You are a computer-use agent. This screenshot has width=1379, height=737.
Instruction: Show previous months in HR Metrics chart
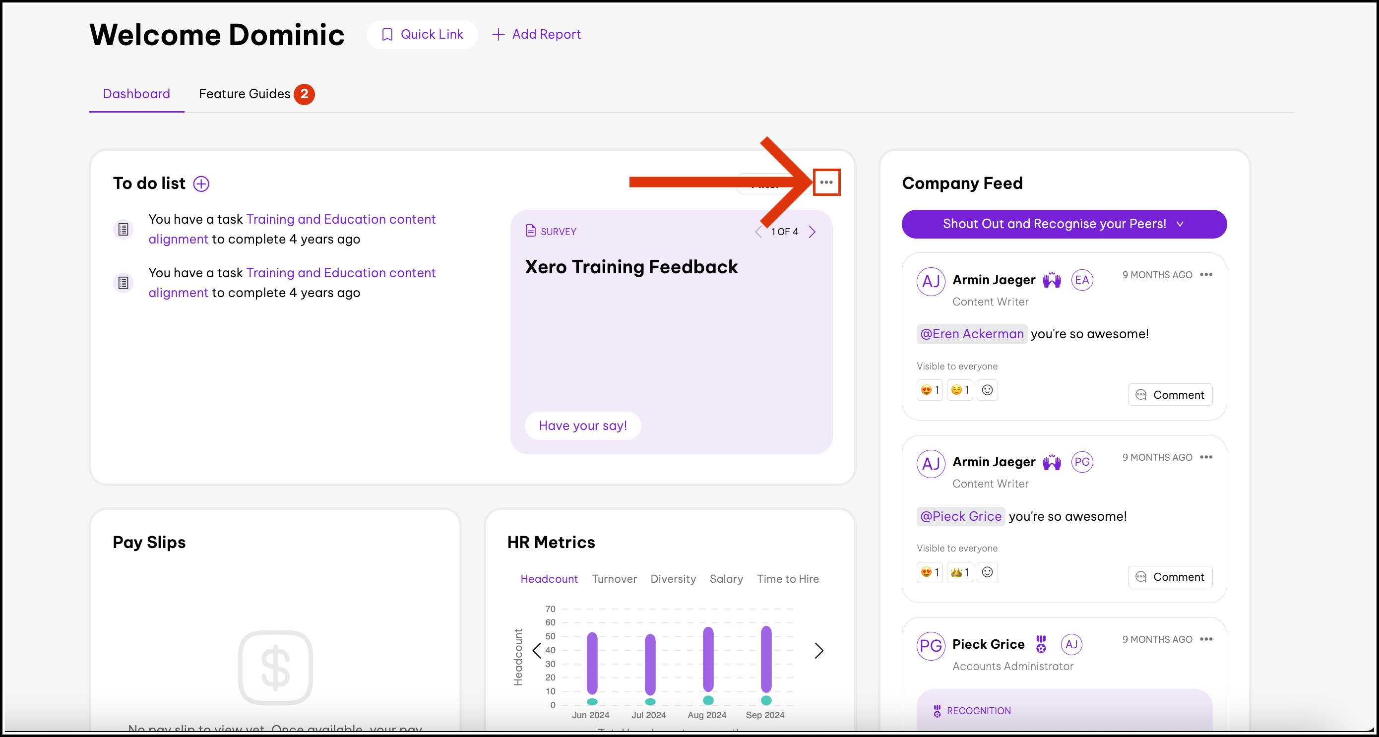[537, 650]
